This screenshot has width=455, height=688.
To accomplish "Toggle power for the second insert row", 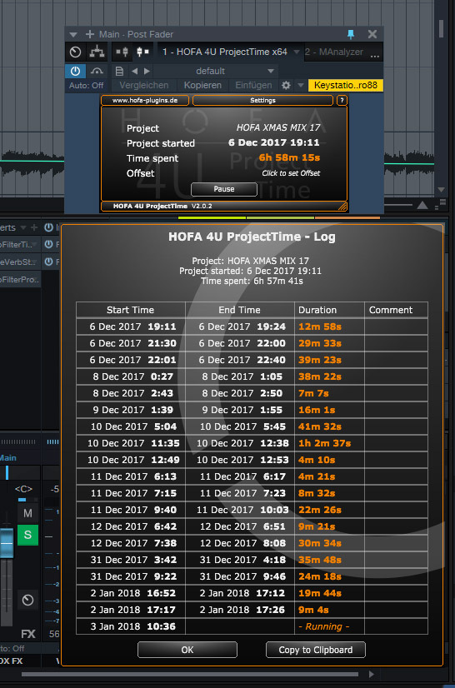I will (48, 262).
